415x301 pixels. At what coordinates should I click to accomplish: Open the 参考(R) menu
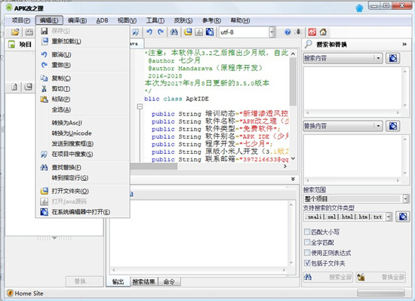point(211,20)
